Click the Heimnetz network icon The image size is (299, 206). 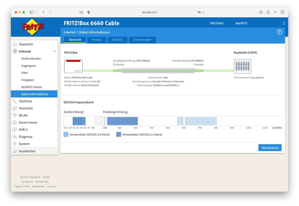tap(15, 108)
